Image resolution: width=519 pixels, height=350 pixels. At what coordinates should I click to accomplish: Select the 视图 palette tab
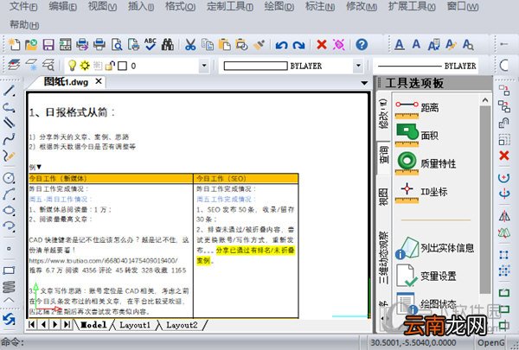pyautogui.click(x=383, y=197)
